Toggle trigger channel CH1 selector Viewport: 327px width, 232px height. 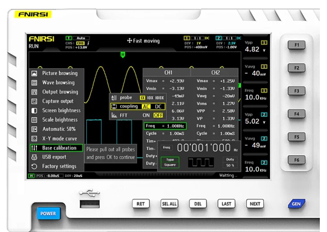80,43
